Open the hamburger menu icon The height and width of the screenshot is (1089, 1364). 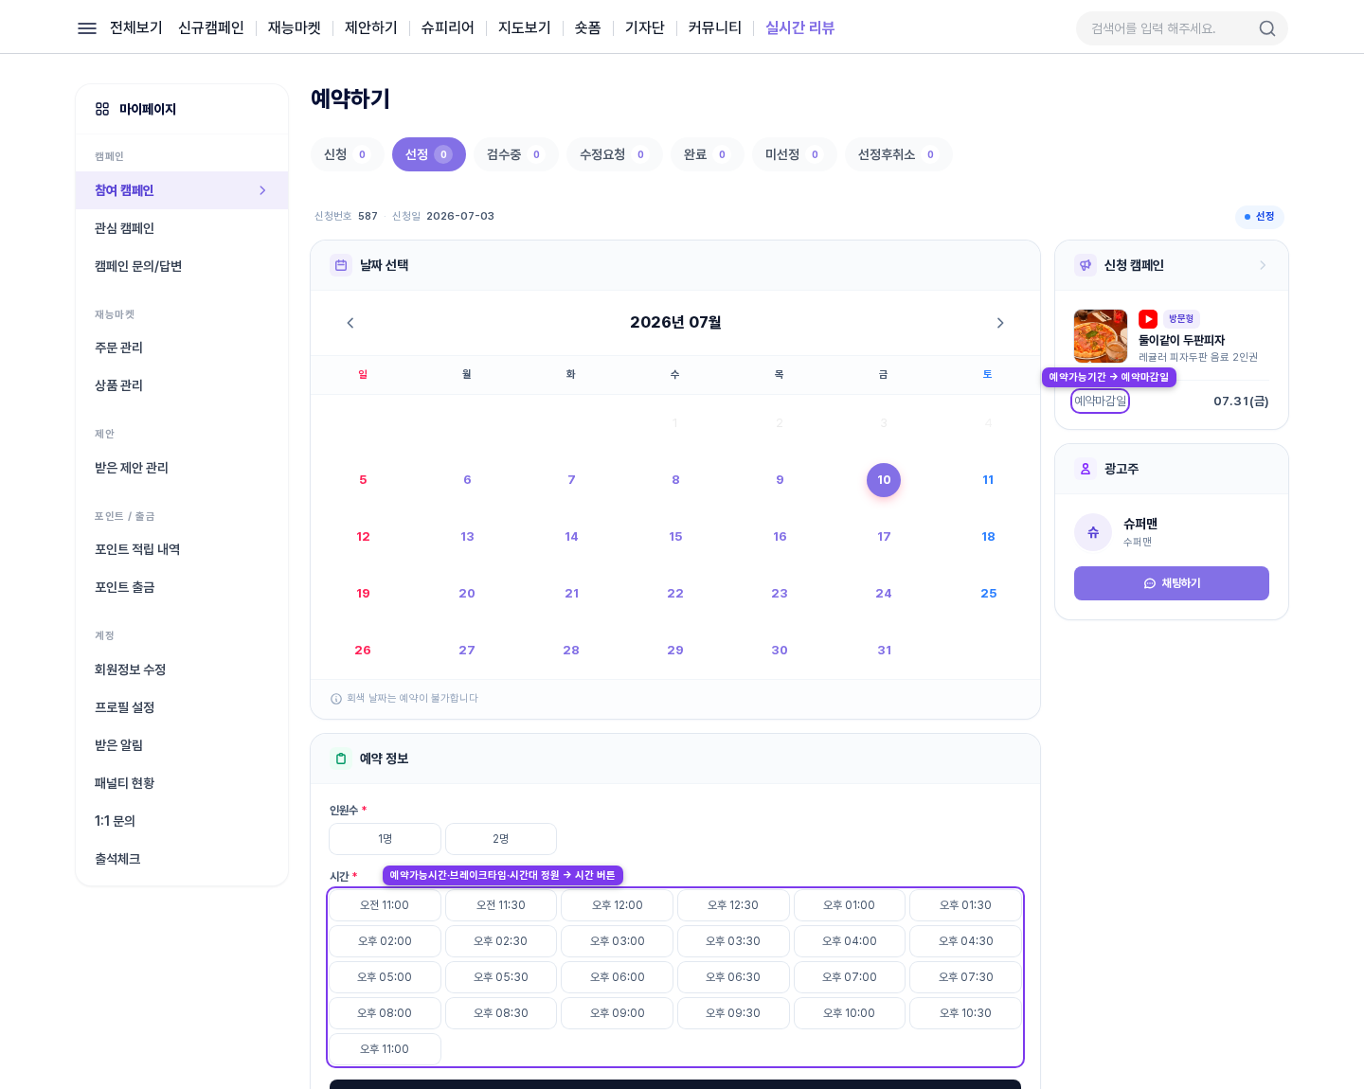(x=87, y=28)
